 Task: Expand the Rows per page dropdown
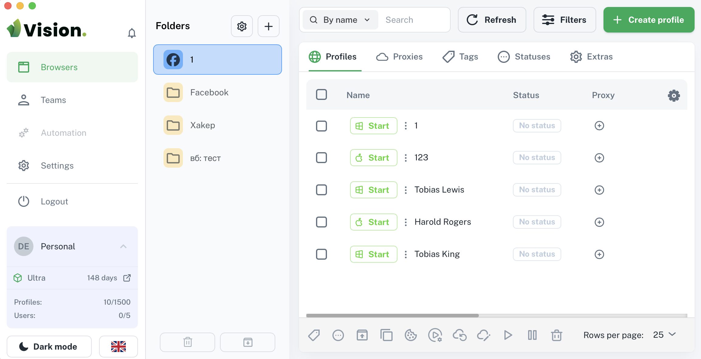pyautogui.click(x=664, y=335)
